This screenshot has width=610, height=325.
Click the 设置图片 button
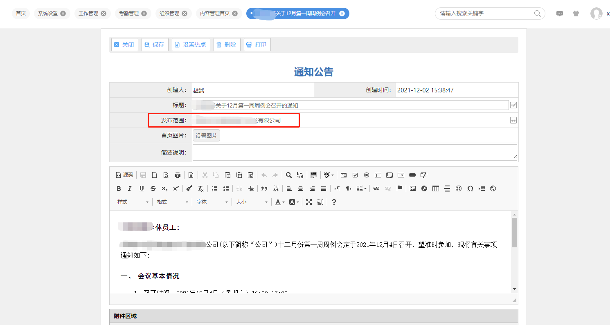(x=206, y=136)
